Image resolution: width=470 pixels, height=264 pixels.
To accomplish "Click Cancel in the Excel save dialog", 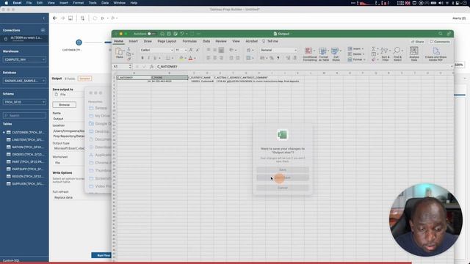I will point(282,188).
